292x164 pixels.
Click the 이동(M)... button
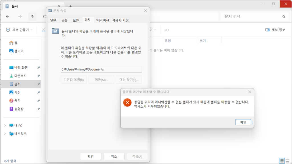[101, 80]
